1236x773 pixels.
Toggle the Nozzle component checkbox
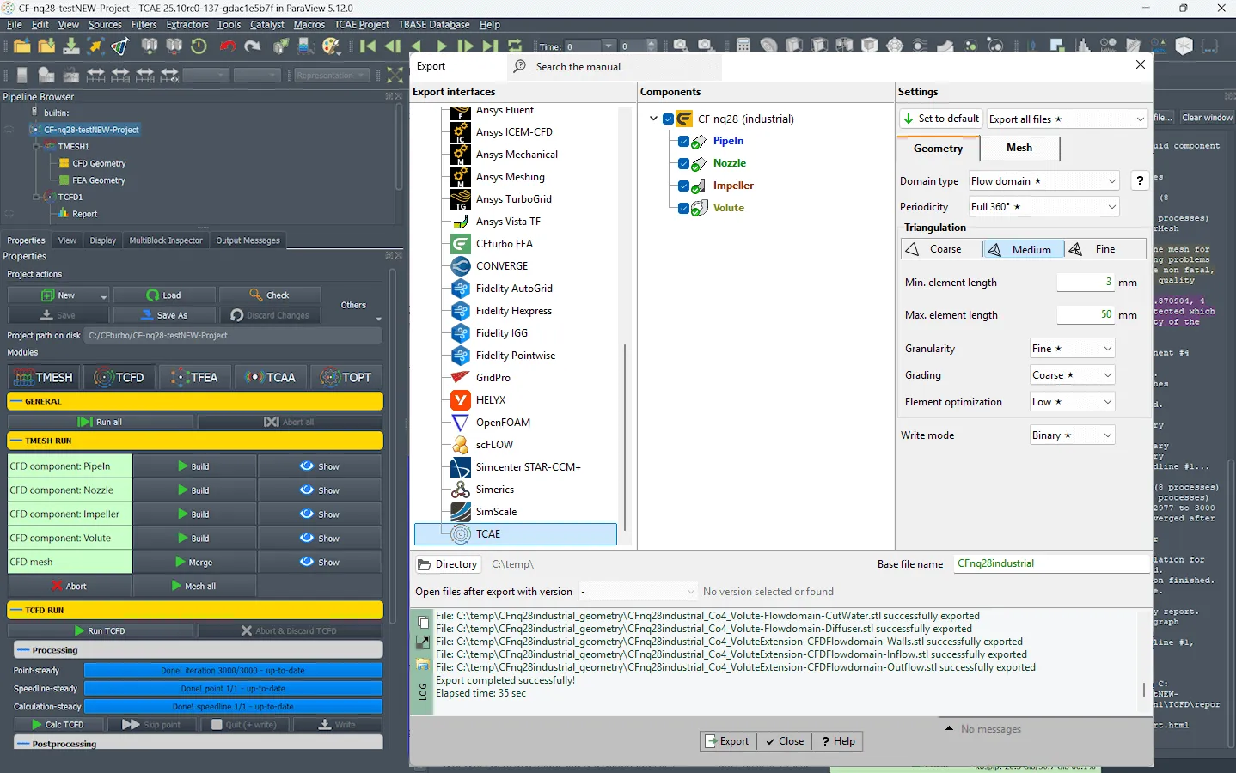coord(683,163)
